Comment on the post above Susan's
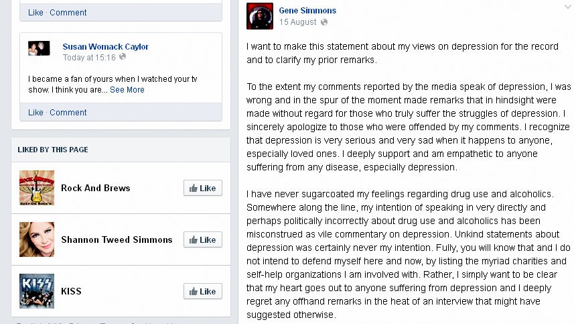The image size is (574, 324). [x=68, y=13]
